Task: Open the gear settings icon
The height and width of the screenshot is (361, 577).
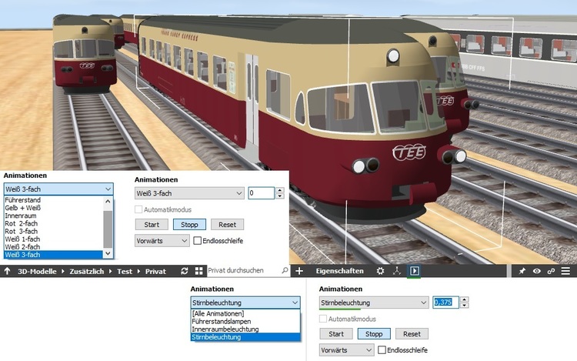Action: tap(380, 271)
